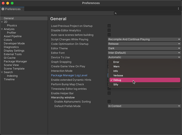Open the Editor Theme dropdown
The height and width of the screenshot is (135, 182).
coord(144,48)
